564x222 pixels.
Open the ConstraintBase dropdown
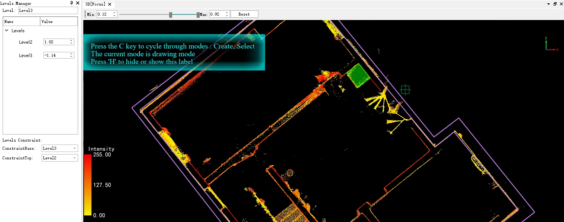click(74, 148)
